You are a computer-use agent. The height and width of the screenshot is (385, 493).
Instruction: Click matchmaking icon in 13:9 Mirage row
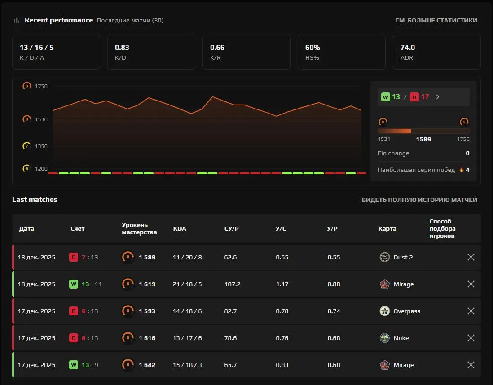[471, 365]
